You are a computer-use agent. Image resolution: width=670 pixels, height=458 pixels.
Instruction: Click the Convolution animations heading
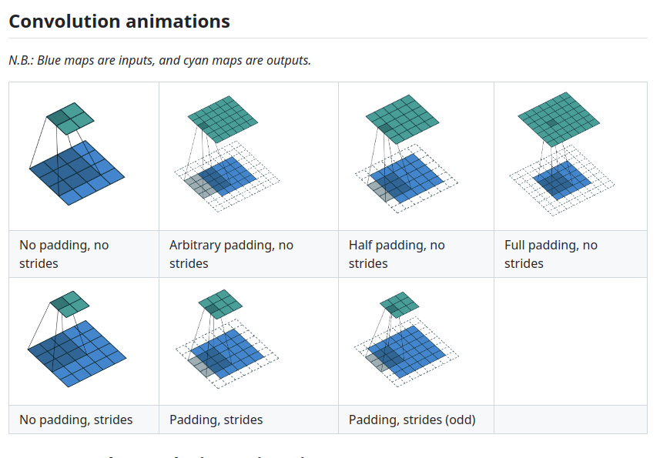point(119,21)
